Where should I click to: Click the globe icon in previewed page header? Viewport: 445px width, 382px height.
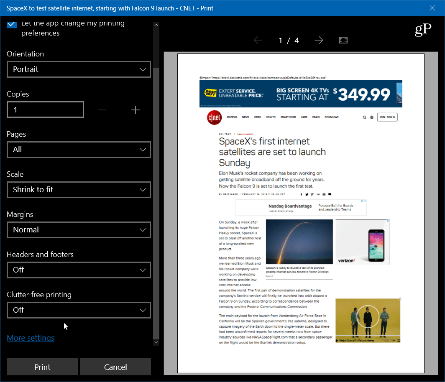click(x=371, y=117)
